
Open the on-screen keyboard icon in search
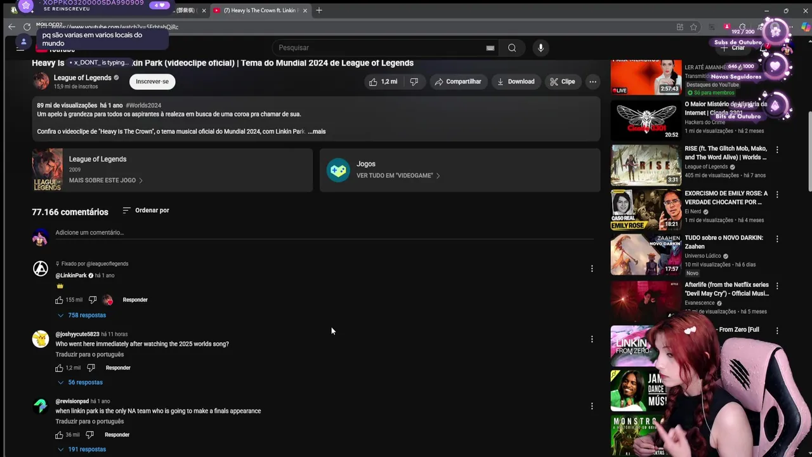[x=490, y=48]
